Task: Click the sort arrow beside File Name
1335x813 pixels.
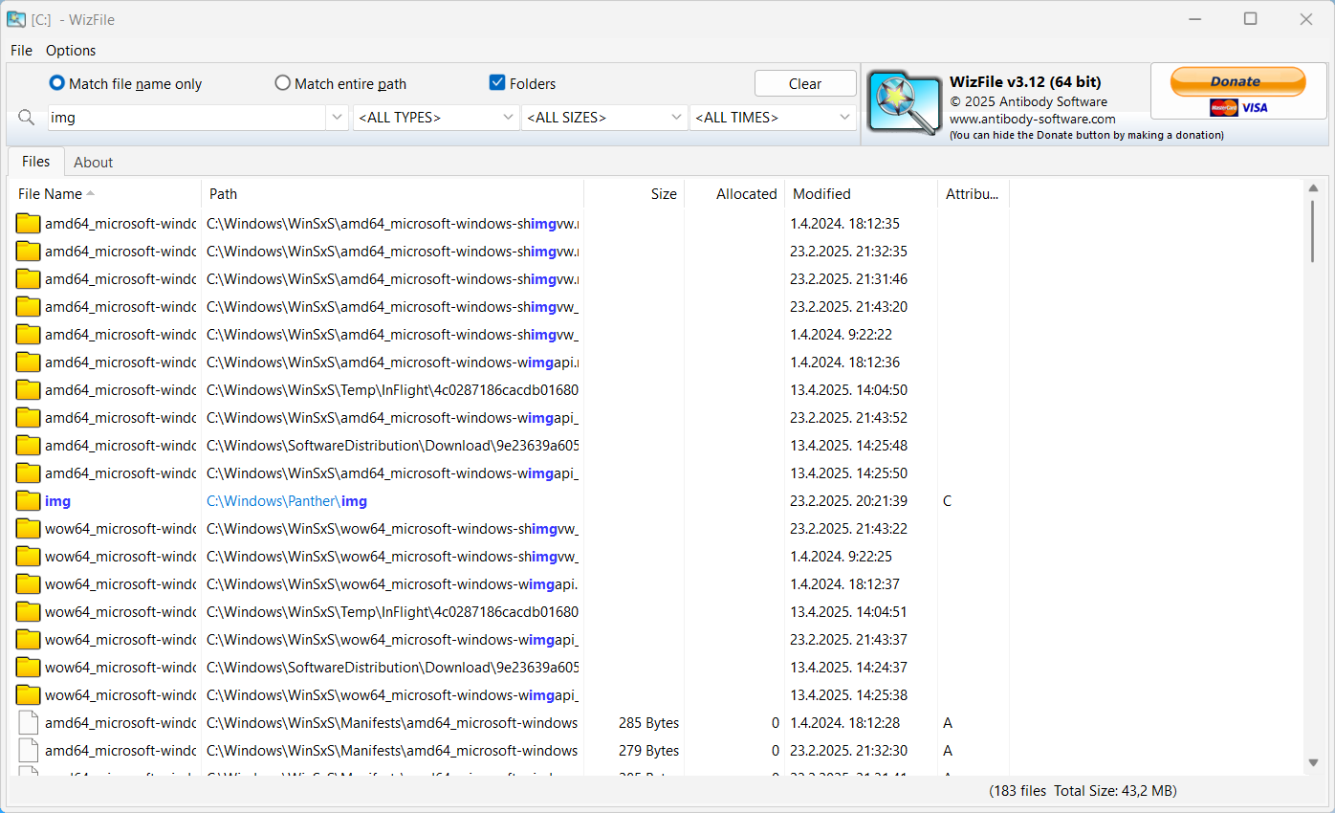Action: point(91,193)
